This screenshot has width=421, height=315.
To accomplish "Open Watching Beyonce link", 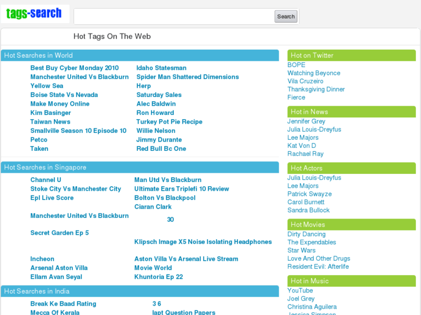I will pos(314,73).
